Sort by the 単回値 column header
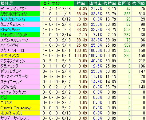Image resolution: width=146 pixels, height=120 pixels. tap(124, 4)
